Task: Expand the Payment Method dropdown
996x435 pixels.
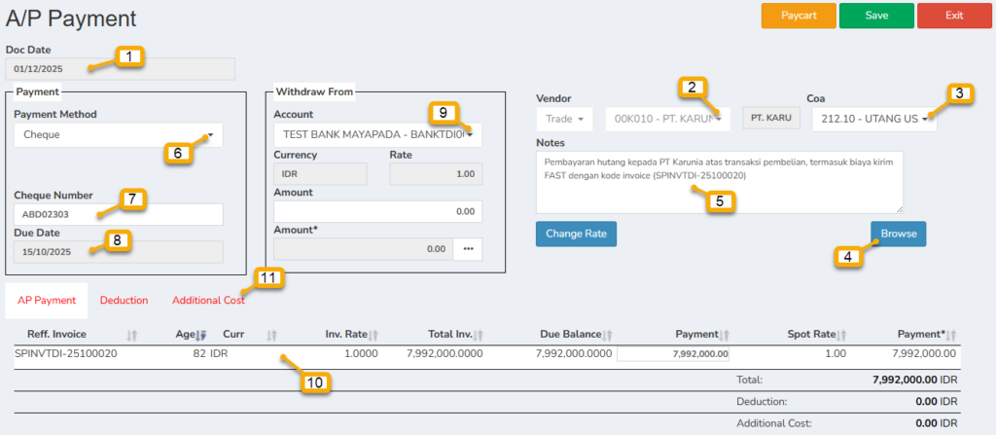Action: [x=118, y=135]
